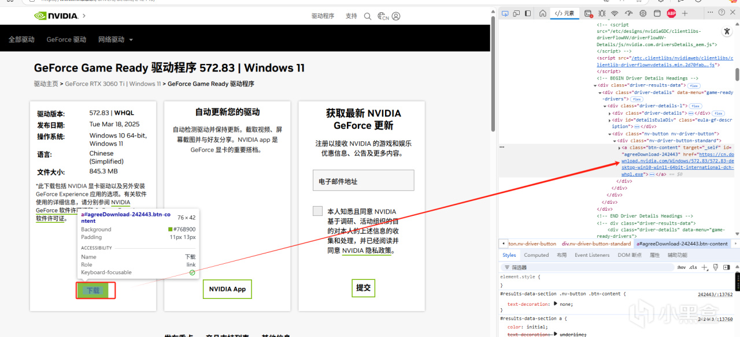The height and width of the screenshot is (337, 740).
Task: Open GeForce RTX 3060 Ti breadcrumb link
Action: click(113, 84)
